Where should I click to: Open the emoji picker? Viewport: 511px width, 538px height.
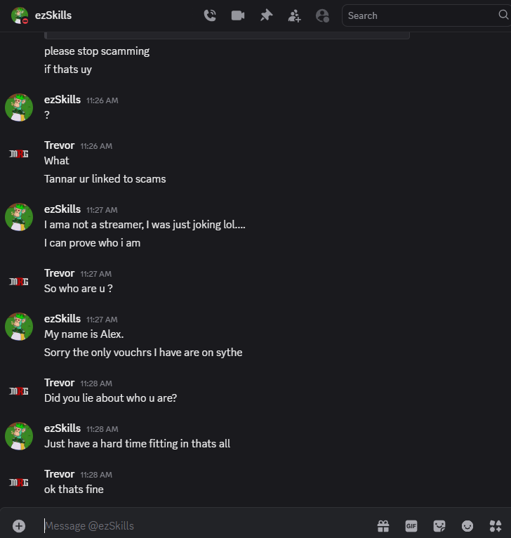tap(467, 525)
